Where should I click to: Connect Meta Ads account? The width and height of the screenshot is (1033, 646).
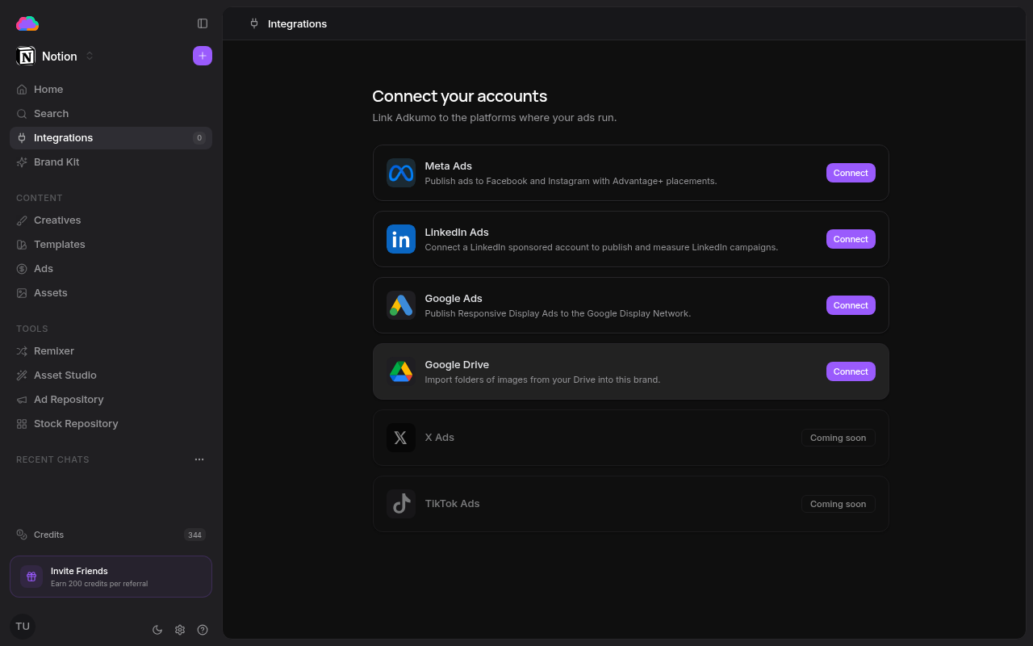tap(851, 173)
